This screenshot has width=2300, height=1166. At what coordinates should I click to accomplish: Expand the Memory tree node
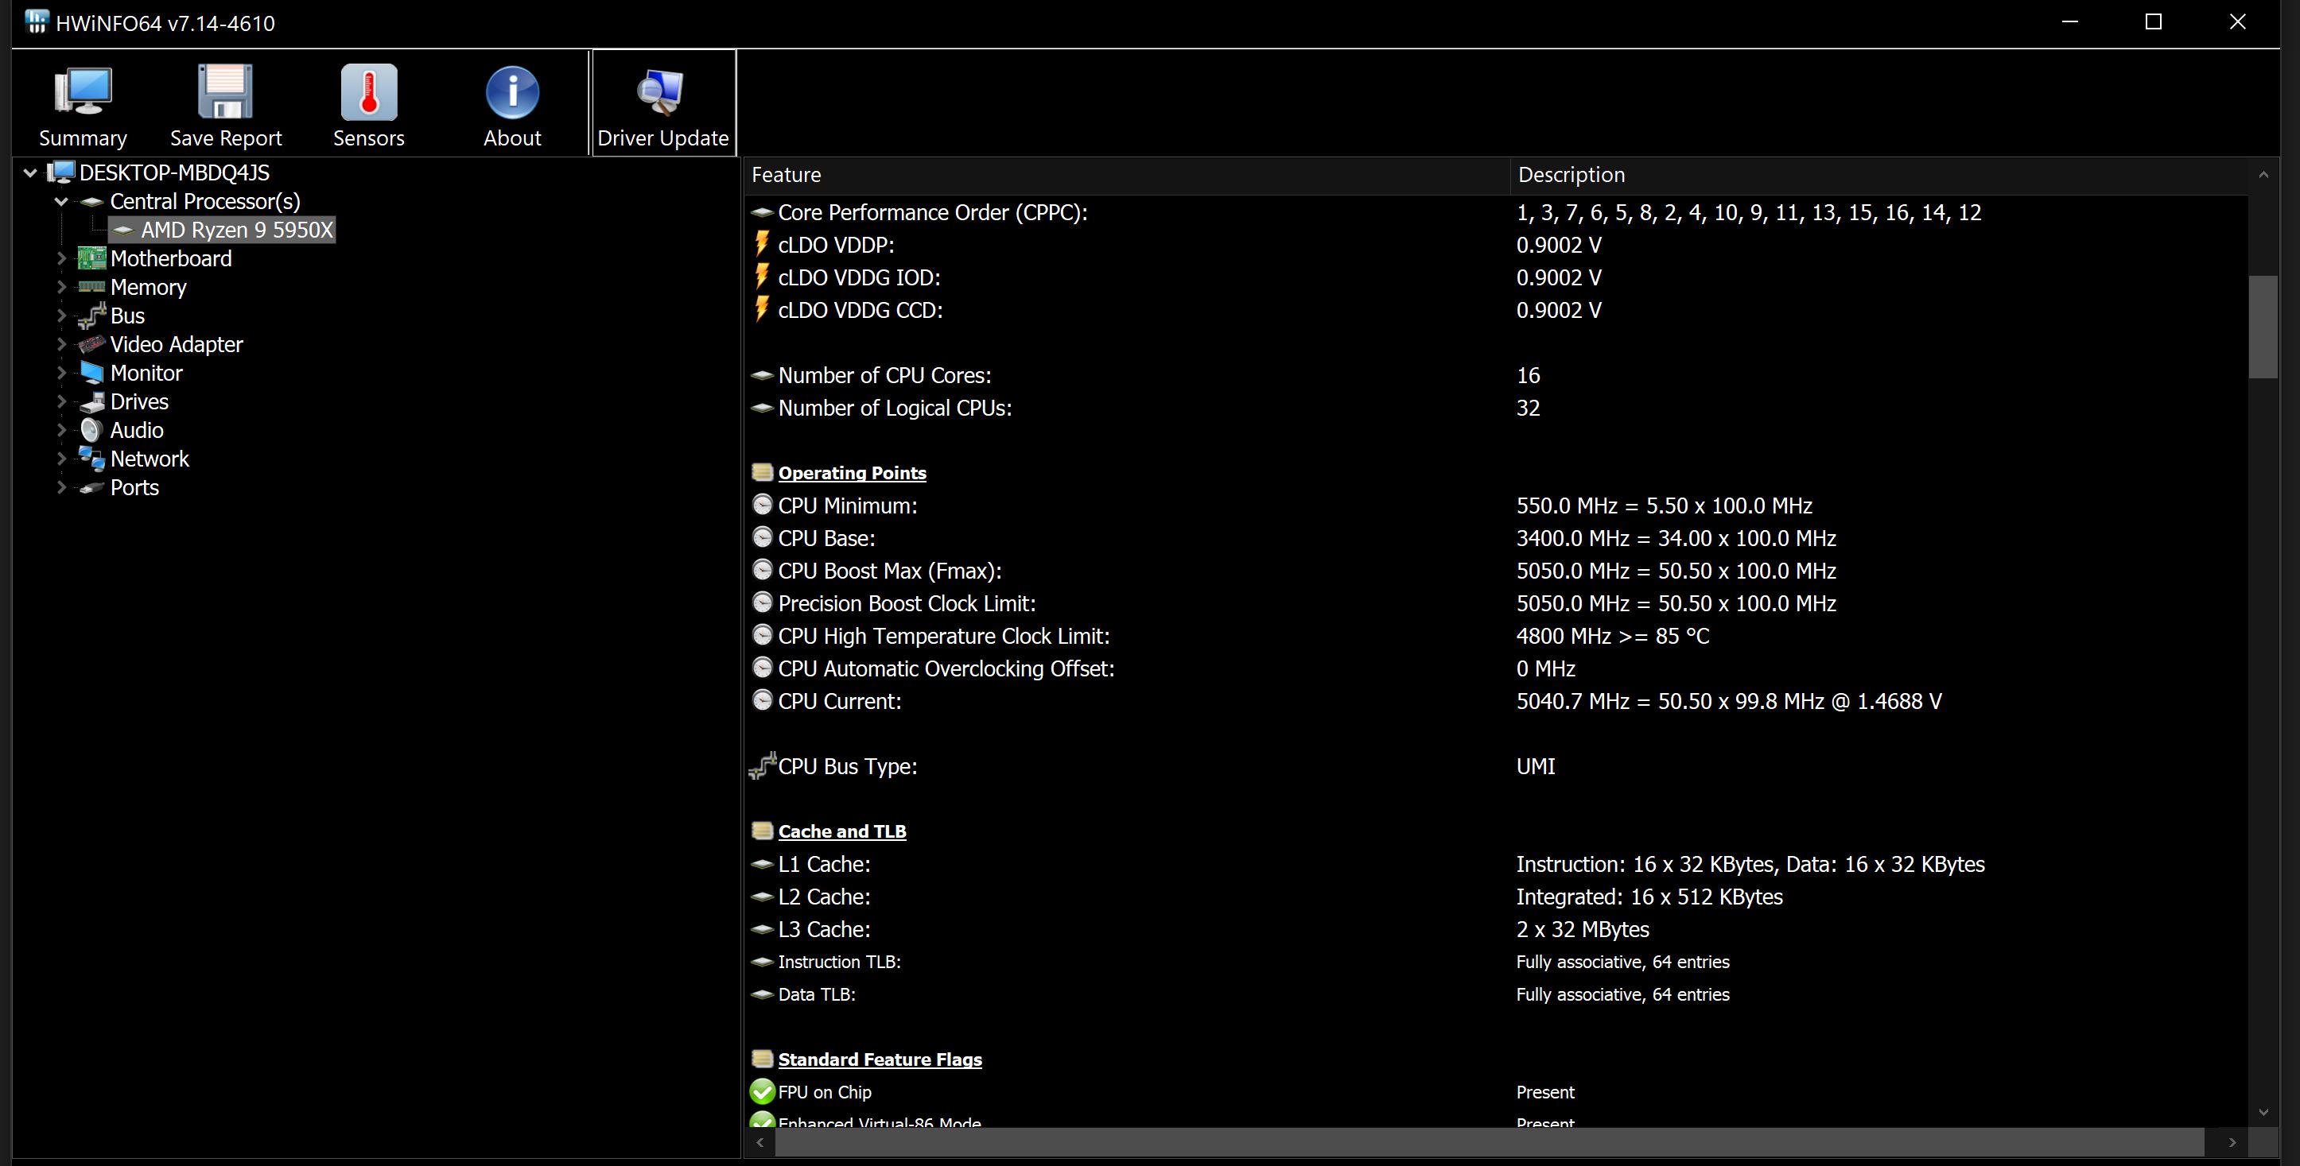pyautogui.click(x=61, y=287)
